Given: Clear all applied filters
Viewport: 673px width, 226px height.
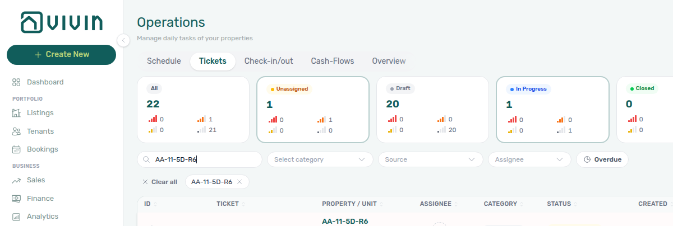Looking at the screenshot, I should [x=160, y=182].
